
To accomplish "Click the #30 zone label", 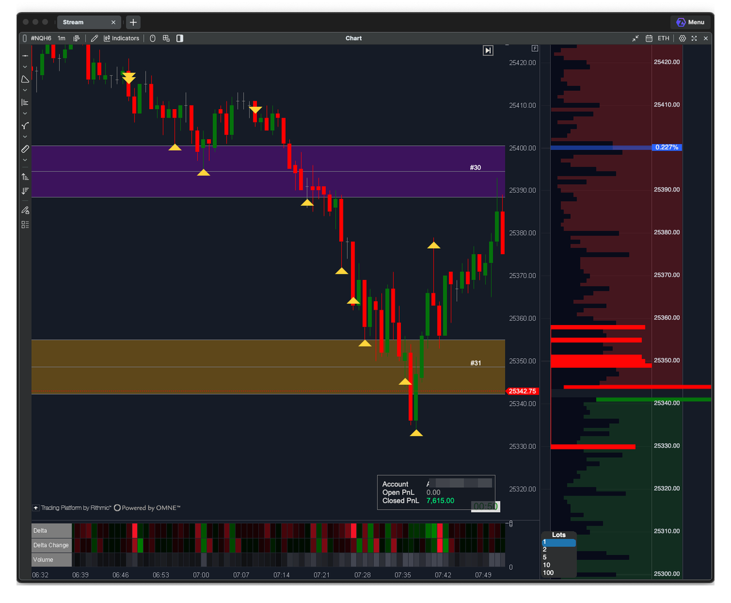I will (x=476, y=167).
